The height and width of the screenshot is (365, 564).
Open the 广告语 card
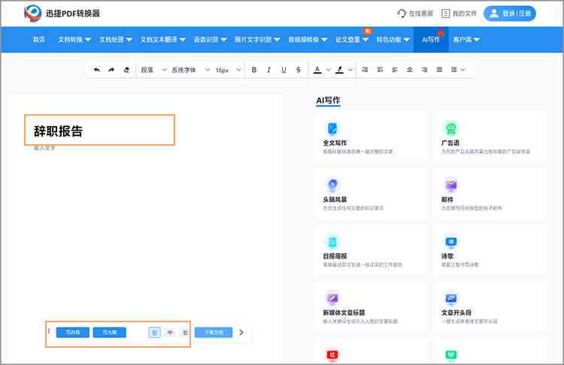tap(490, 137)
